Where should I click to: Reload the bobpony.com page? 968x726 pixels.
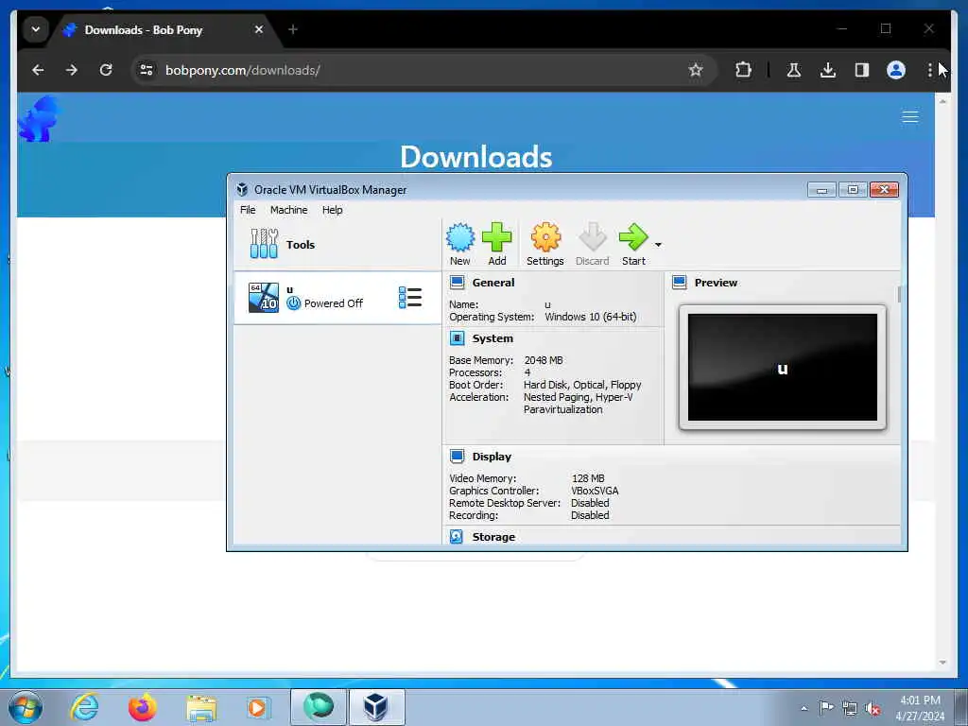106,70
